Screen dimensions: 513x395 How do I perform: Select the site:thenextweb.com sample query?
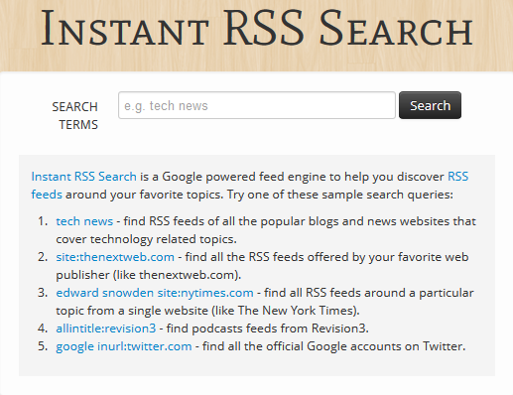(x=115, y=257)
